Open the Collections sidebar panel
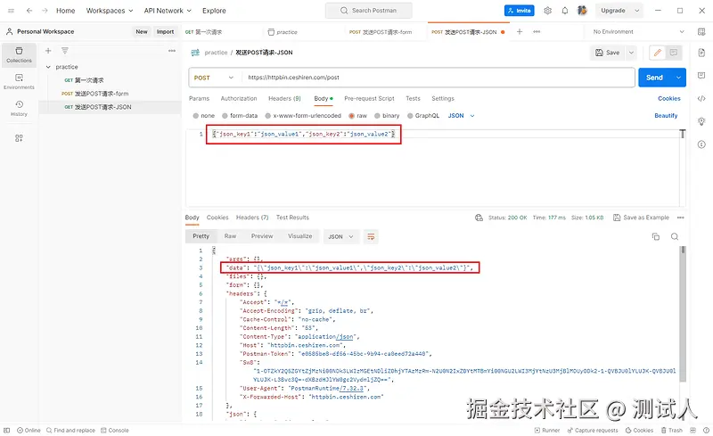The image size is (713, 436). pos(19,54)
